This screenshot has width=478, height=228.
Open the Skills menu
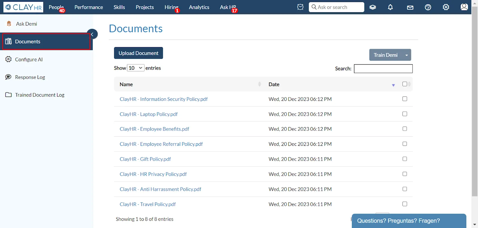coord(119,7)
